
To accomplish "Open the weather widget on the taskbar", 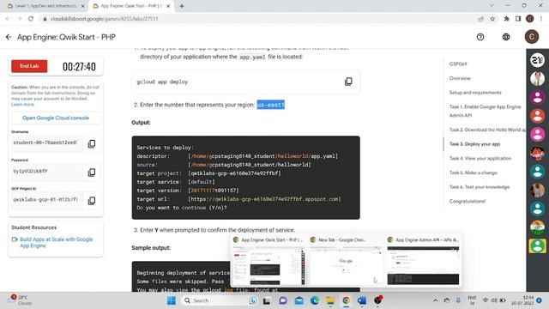I will coord(21,300).
